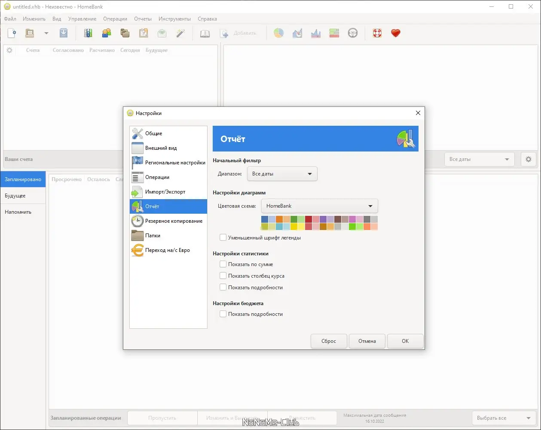Click Согласовано column header in accounts
Screen dimensions: 541x430
pyautogui.click(x=68, y=50)
